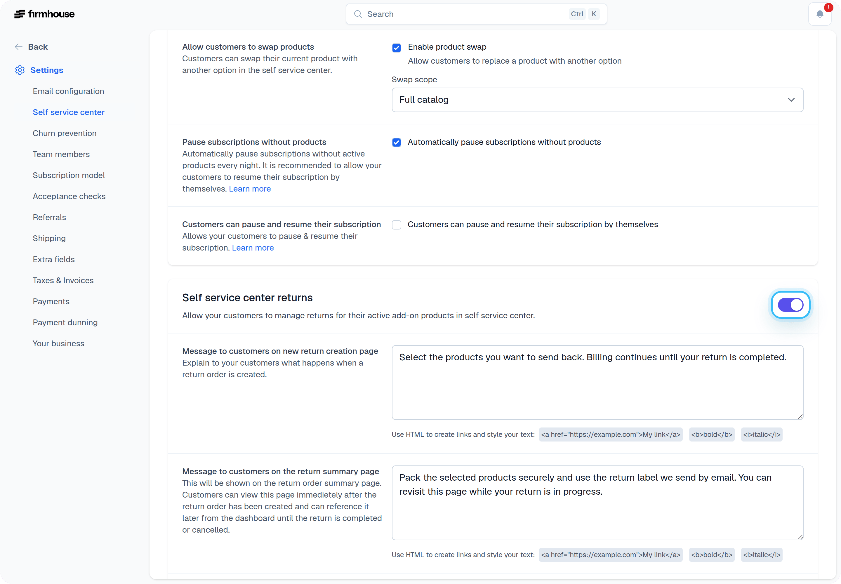Toggle Self service center returns switch
Image resolution: width=841 pixels, height=584 pixels.
point(790,305)
